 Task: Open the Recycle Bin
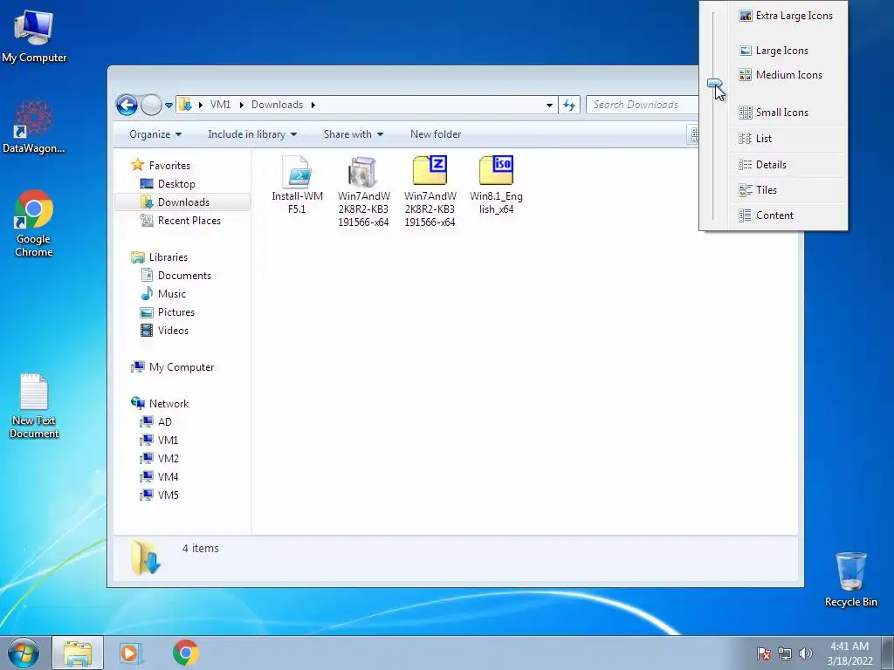pos(850,579)
